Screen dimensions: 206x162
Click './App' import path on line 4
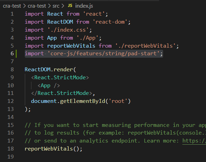click(x=87, y=38)
